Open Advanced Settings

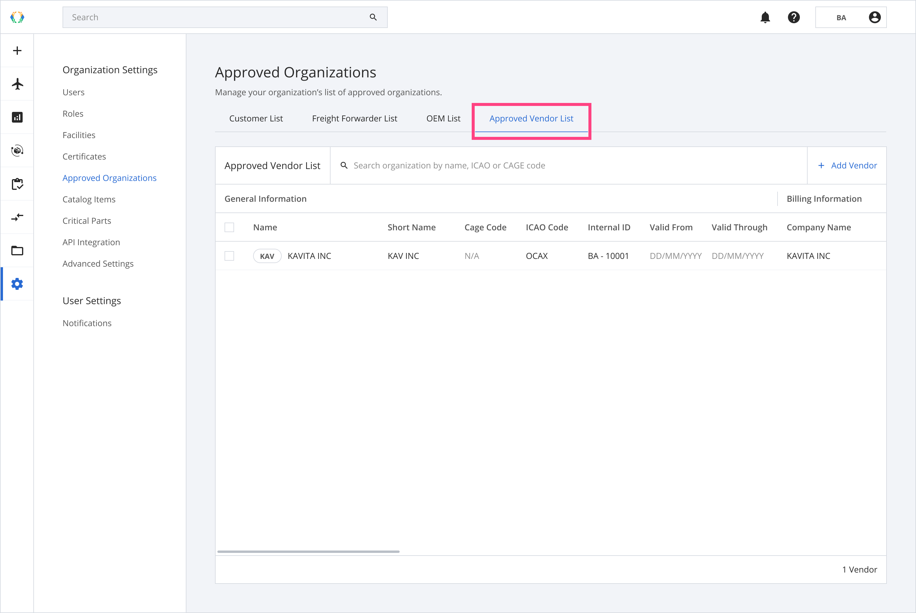click(98, 264)
